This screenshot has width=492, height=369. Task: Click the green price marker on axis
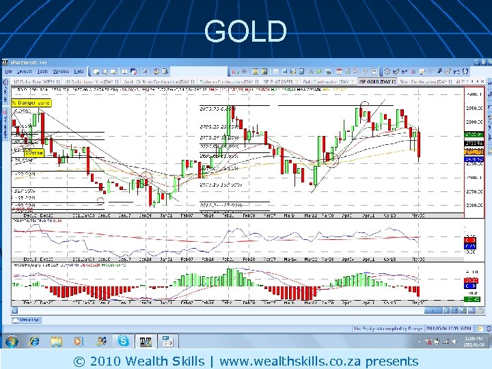point(474,135)
